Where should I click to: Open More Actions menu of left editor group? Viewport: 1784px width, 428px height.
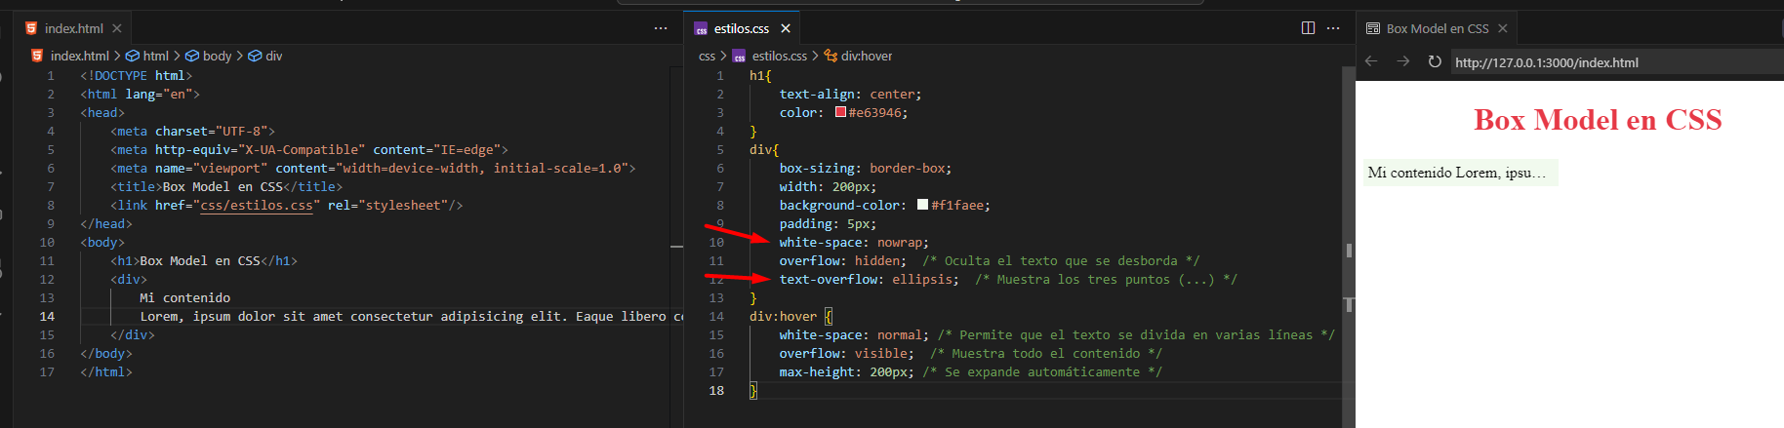(661, 28)
